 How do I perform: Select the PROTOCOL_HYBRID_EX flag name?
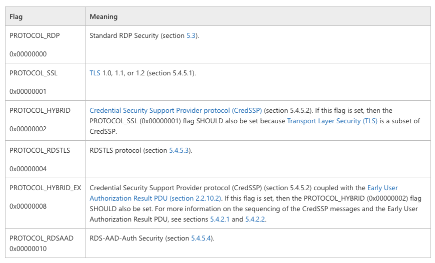point(45,188)
